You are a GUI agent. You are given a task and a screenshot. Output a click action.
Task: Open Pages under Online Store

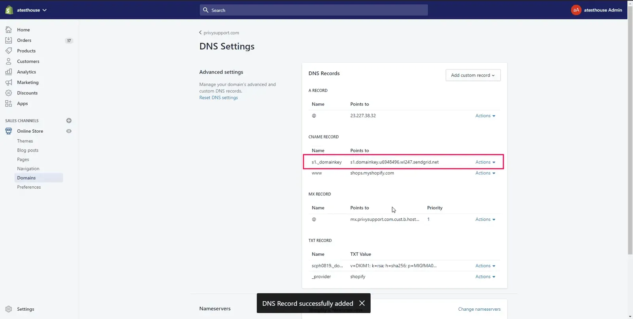(23, 159)
